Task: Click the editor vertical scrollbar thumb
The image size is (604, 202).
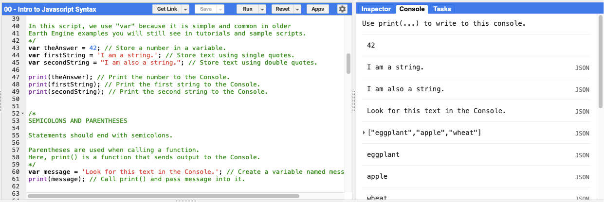Action: (x=348, y=64)
